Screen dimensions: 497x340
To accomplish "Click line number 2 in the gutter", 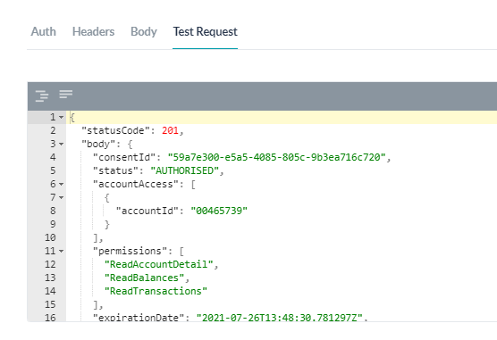I will click(x=53, y=130).
